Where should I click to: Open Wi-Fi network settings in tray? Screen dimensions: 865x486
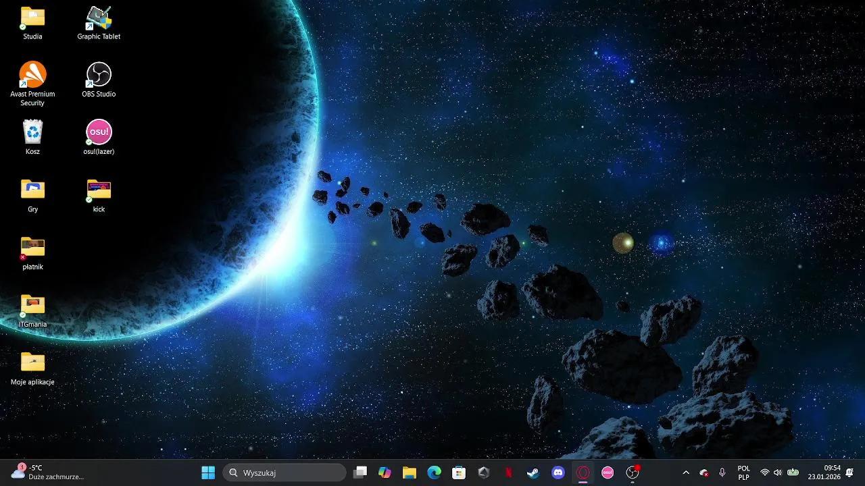[765, 473]
